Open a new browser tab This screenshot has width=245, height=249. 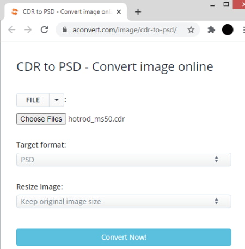click(x=138, y=12)
